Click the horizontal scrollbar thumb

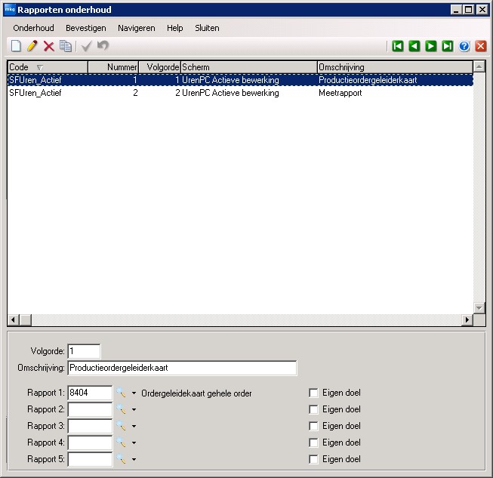[x=26, y=320]
